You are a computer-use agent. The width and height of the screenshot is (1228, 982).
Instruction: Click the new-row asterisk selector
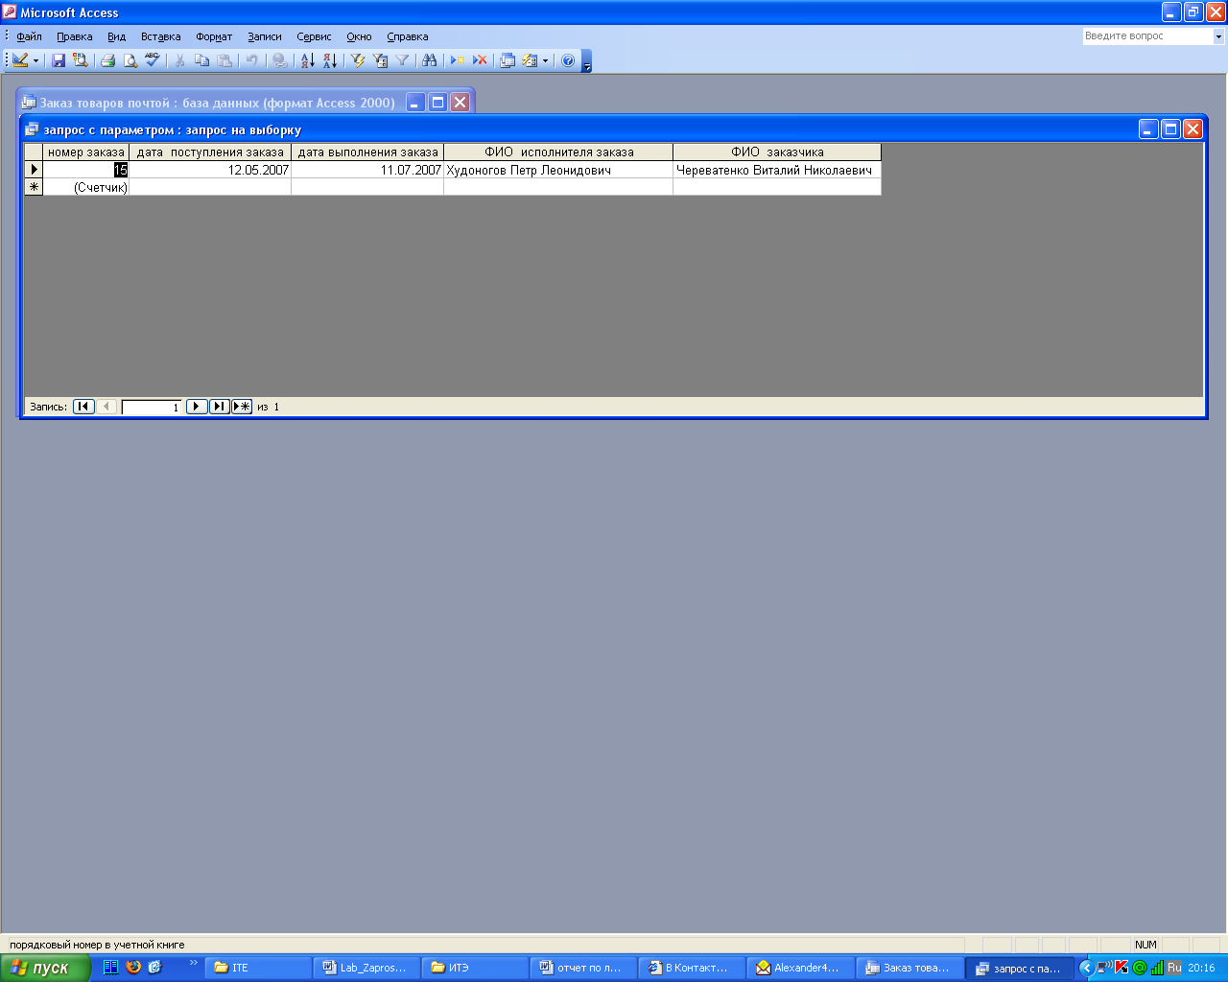[34, 187]
